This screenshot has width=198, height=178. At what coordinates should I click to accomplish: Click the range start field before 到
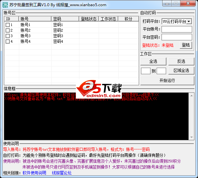(x=146, y=71)
